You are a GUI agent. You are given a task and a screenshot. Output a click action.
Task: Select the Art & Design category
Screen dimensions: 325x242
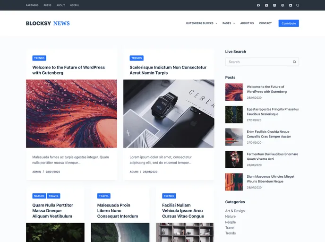click(x=235, y=211)
